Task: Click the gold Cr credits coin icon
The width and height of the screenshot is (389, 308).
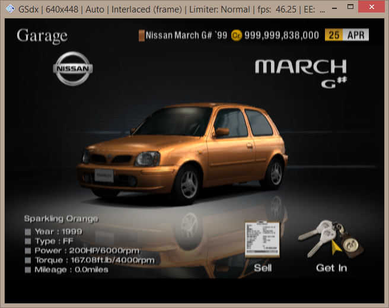Action: pos(237,36)
